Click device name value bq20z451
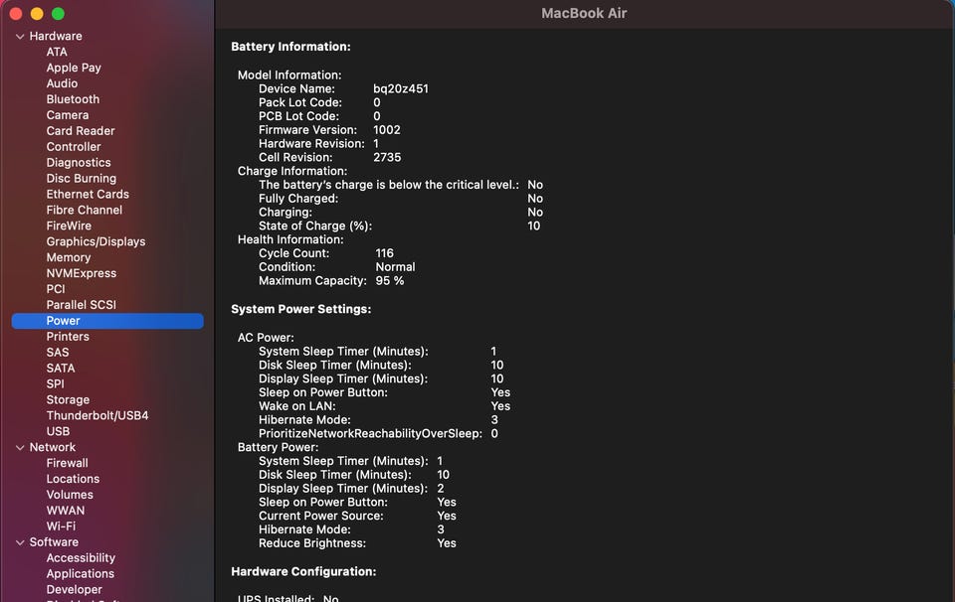Screen dimensions: 955x602 [x=401, y=88]
